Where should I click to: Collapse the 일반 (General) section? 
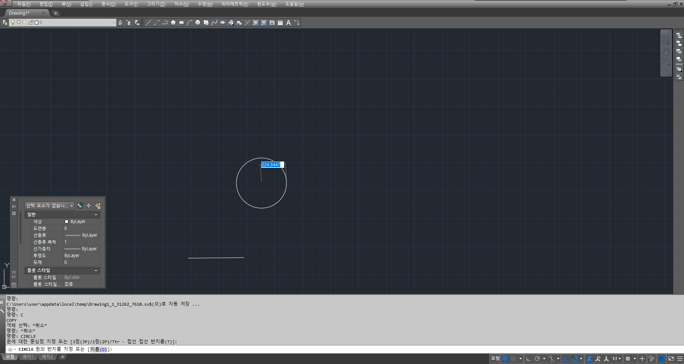coord(96,215)
